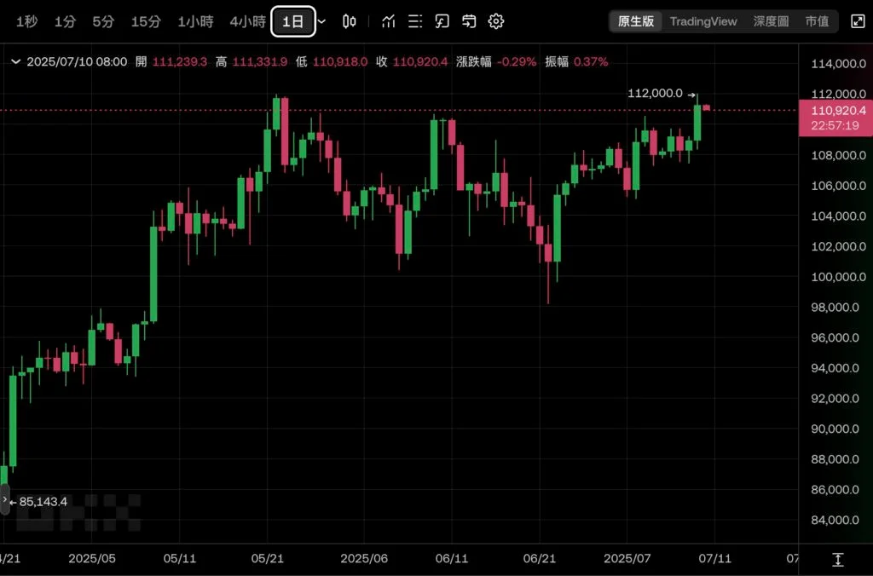Open the technical indicators menu
This screenshot has height=576, width=873.
389,21
